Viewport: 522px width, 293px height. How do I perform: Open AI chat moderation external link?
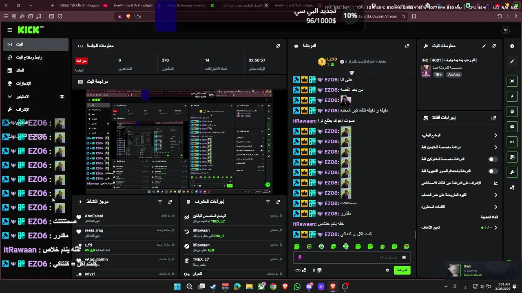point(496,183)
